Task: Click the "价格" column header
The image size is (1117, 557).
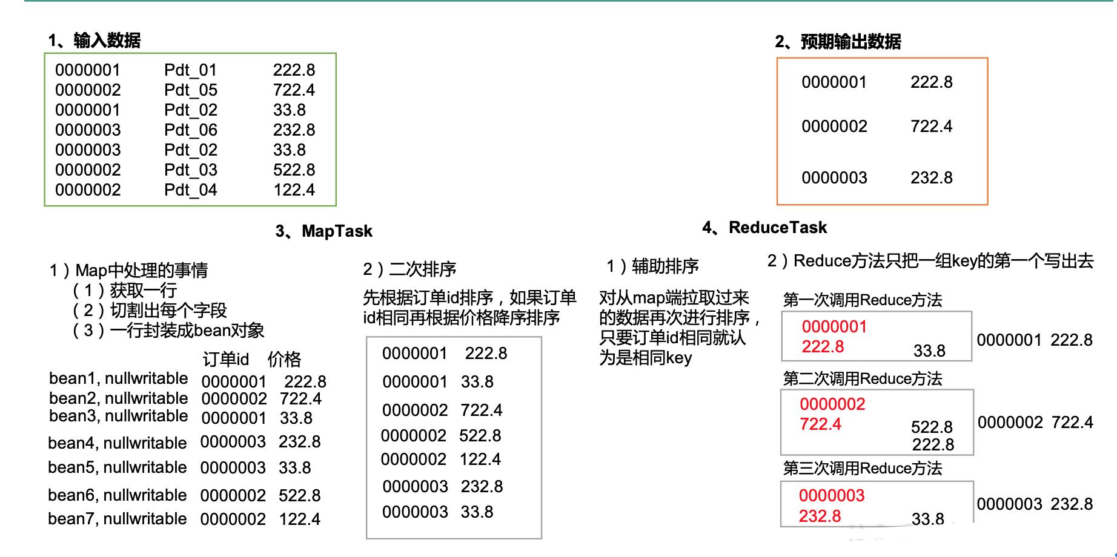Action: pos(284,360)
